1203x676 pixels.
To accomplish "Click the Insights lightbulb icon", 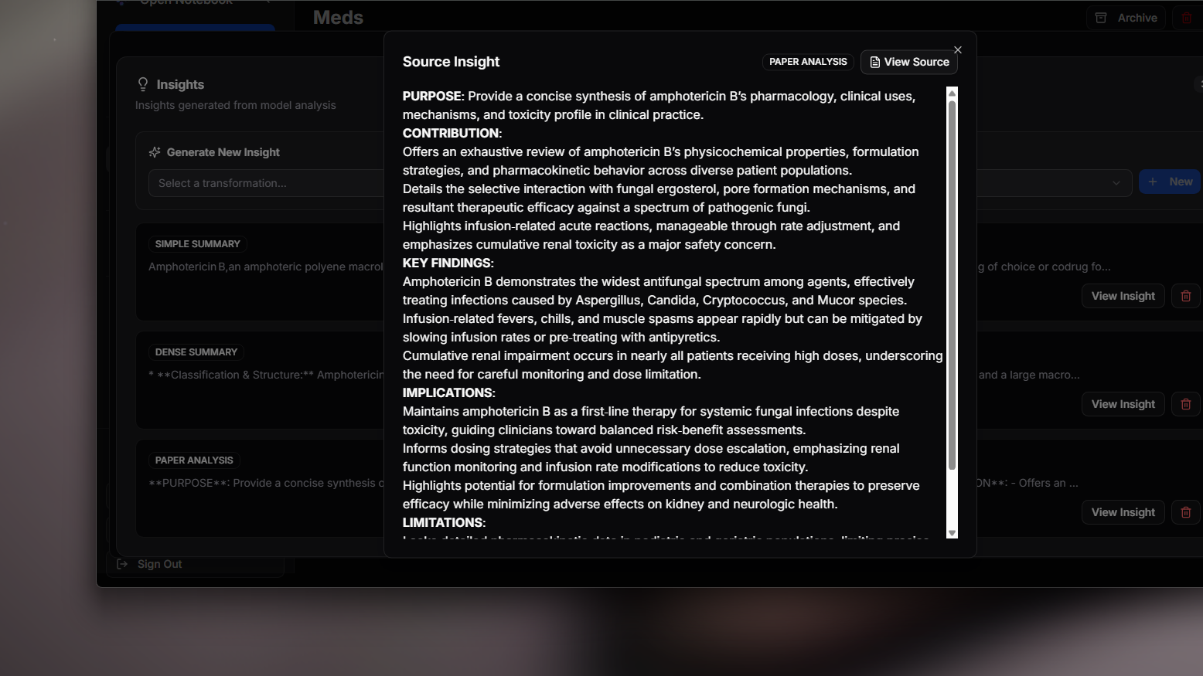I will (143, 84).
